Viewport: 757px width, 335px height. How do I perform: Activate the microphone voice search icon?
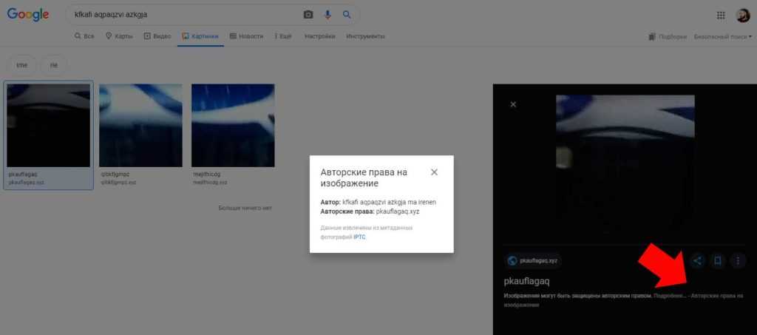tap(327, 15)
